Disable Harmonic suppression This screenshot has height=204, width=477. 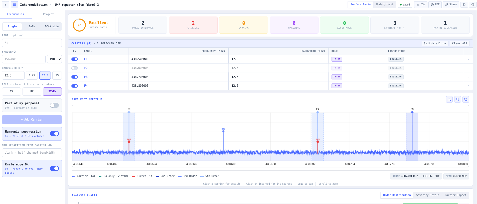click(54, 134)
